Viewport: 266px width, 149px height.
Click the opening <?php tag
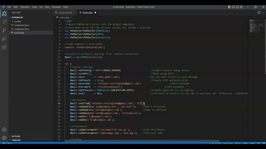click(68, 21)
